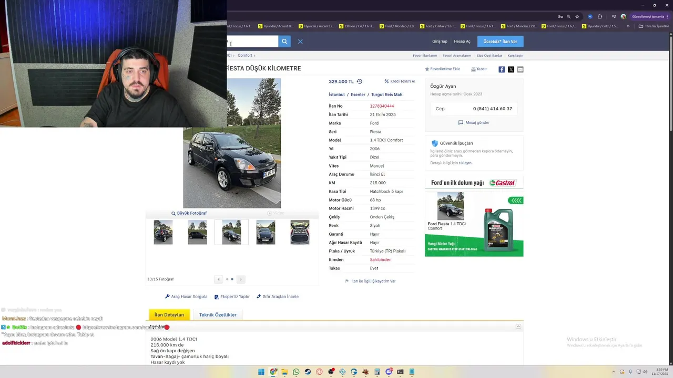
Task: Focus the site search input field
Action: pos(252,41)
